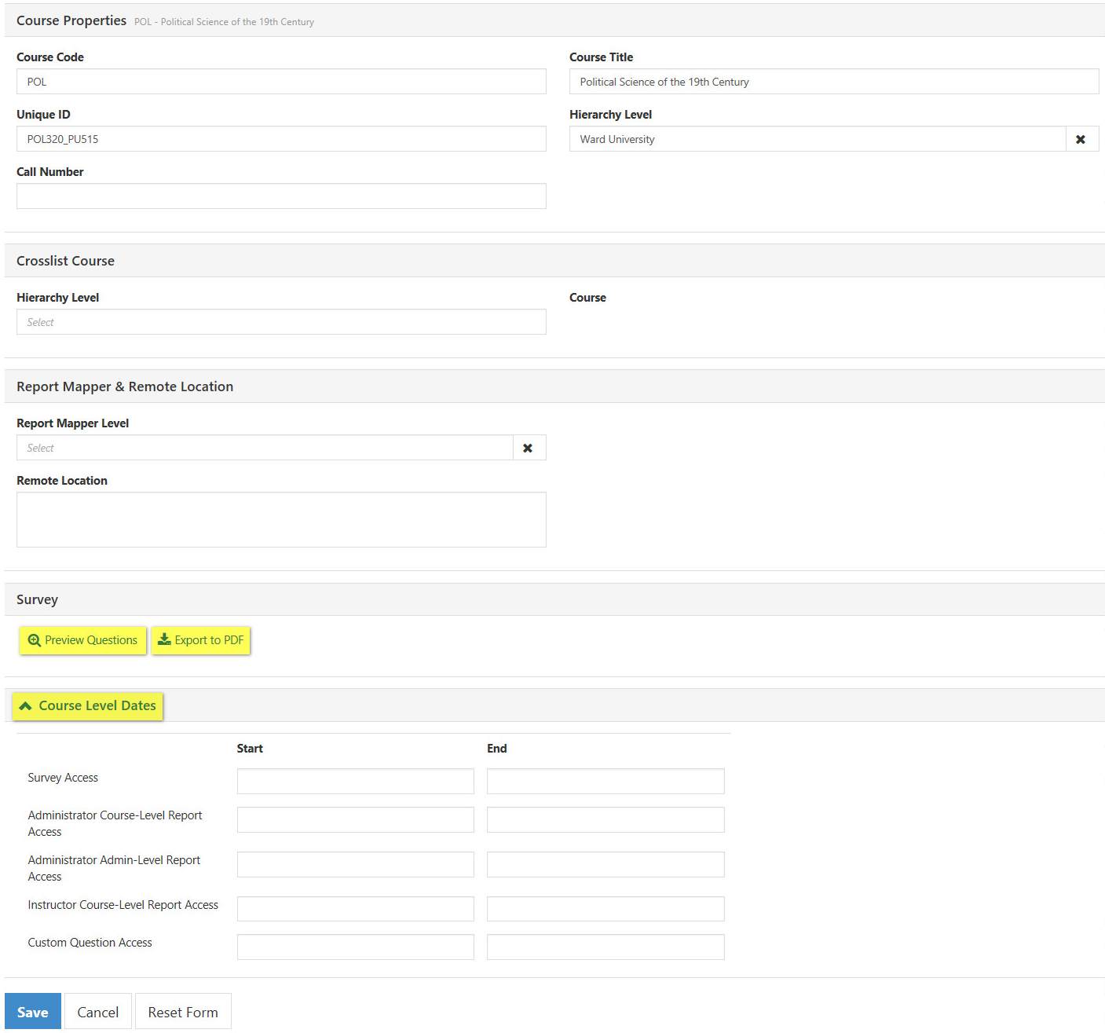Image resolution: width=1105 pixels, height=1033 pixels.
Task: Click the chevron icon beside Course Level Dates
Action: pyautogui.click(x=26, y=706)
